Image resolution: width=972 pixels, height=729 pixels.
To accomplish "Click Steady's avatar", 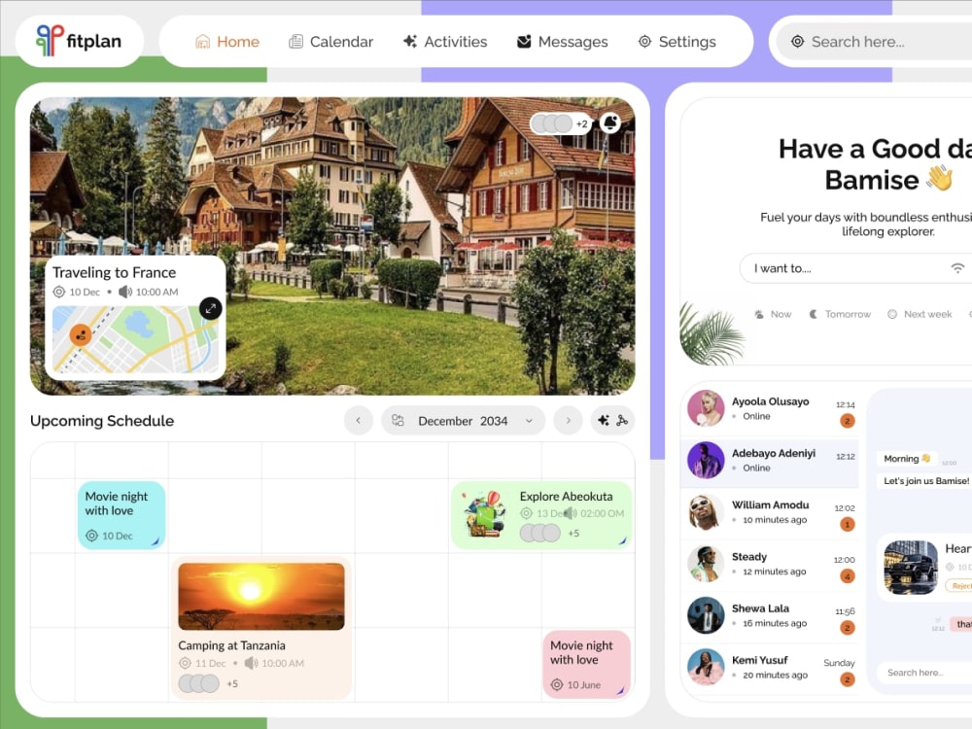I will pyautogui.click(x=706, y=564).
